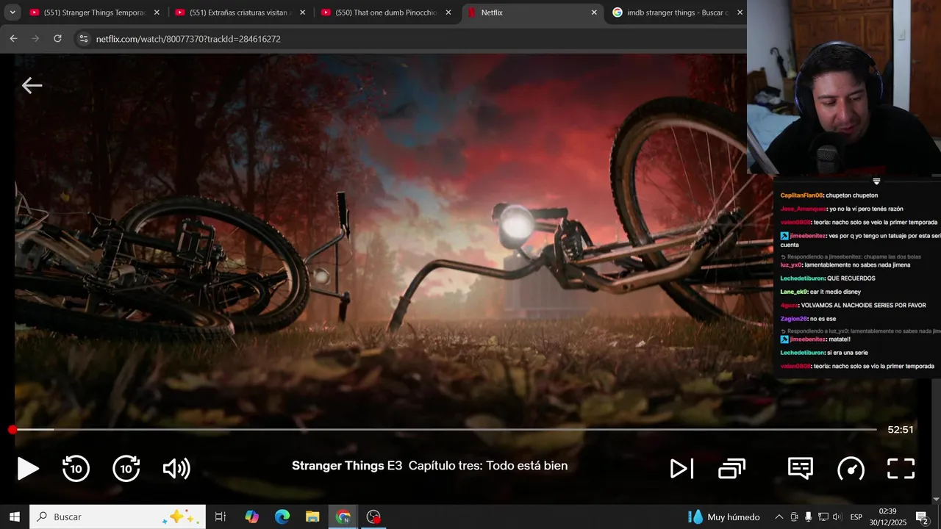Close the imdb stranger things tab

point(740,12)
